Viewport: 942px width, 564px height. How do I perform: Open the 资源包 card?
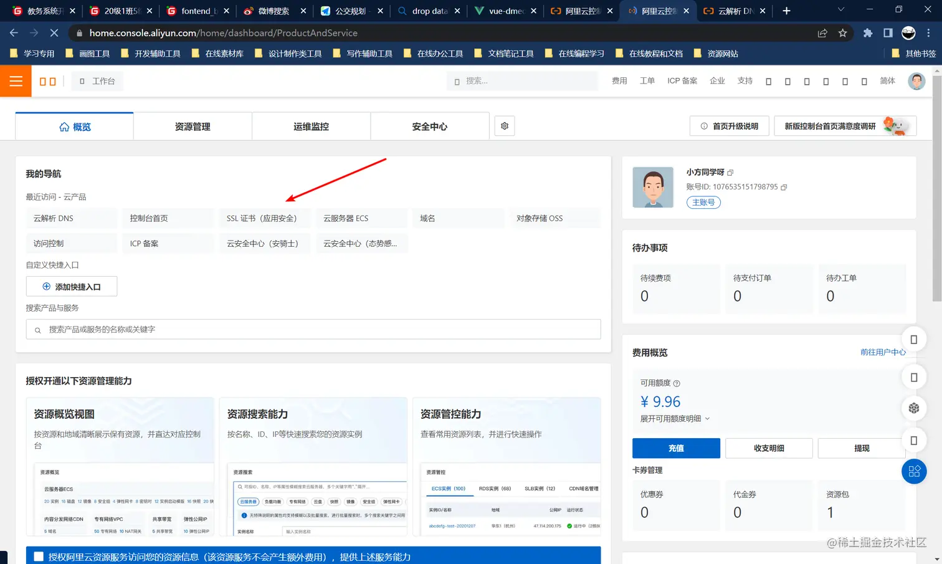point(862,505)
